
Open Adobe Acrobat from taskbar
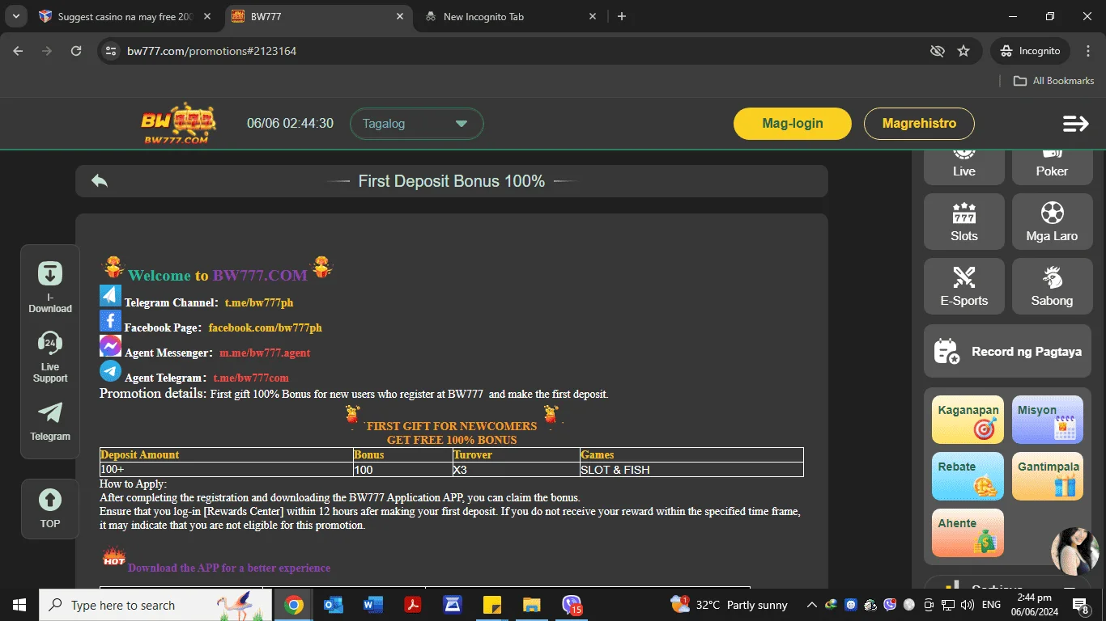413,605
